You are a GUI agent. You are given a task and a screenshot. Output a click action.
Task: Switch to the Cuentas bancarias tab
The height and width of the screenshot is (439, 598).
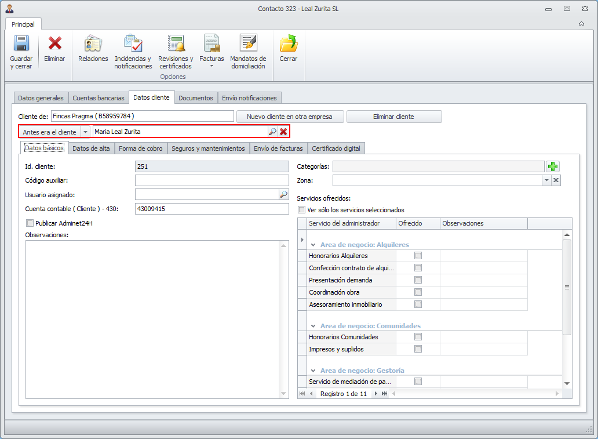coord(98,98)
